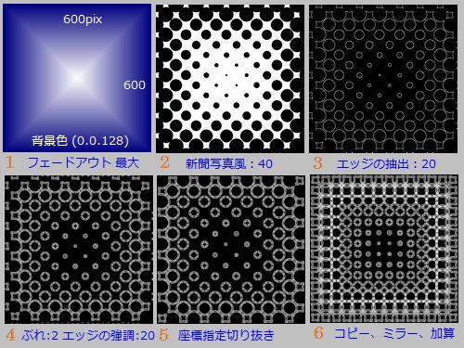Click the blue gradient fade-out thumbnail
This screenshot has height=348, width=464.
pos(77,78)
